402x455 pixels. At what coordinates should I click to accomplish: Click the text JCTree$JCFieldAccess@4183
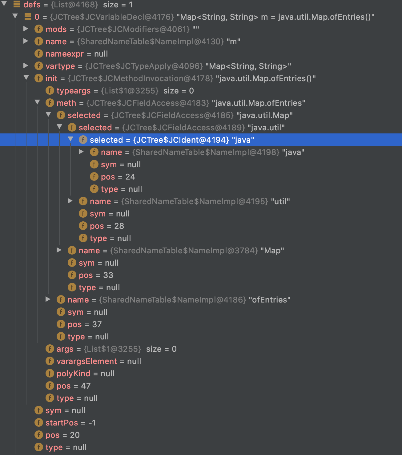pos(148,103)
